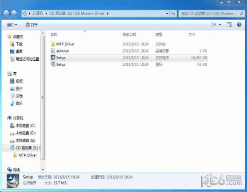Click the Music note icon
This screenshot has width=247, height=192.
12,103
